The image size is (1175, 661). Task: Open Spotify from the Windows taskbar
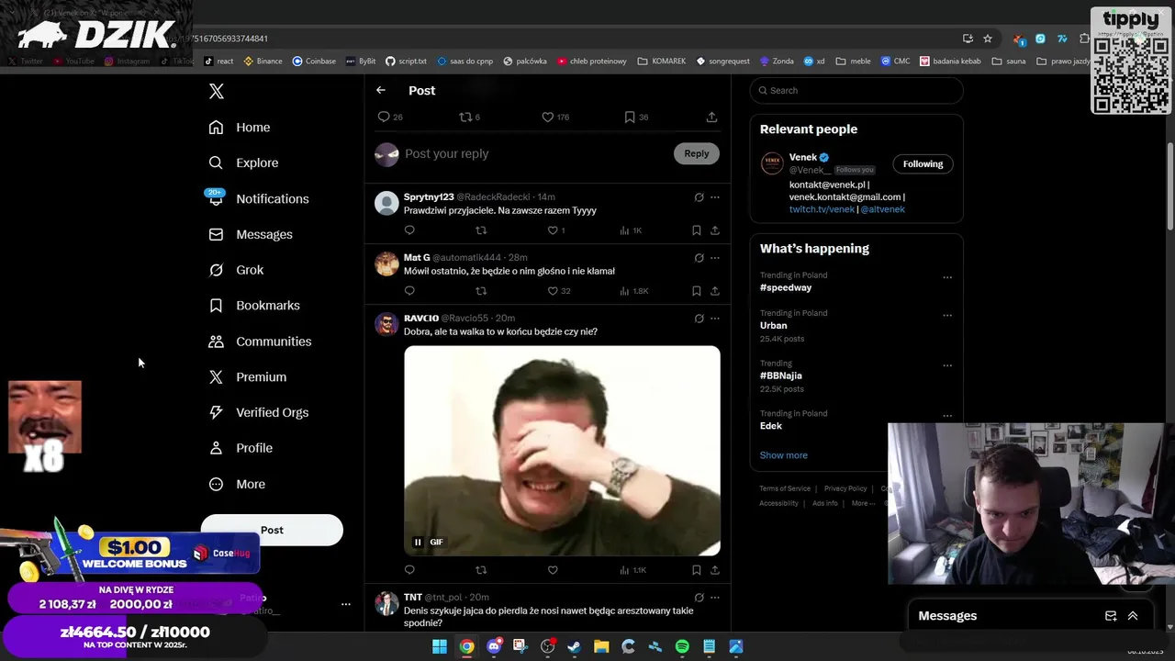(x=682, y=646)
